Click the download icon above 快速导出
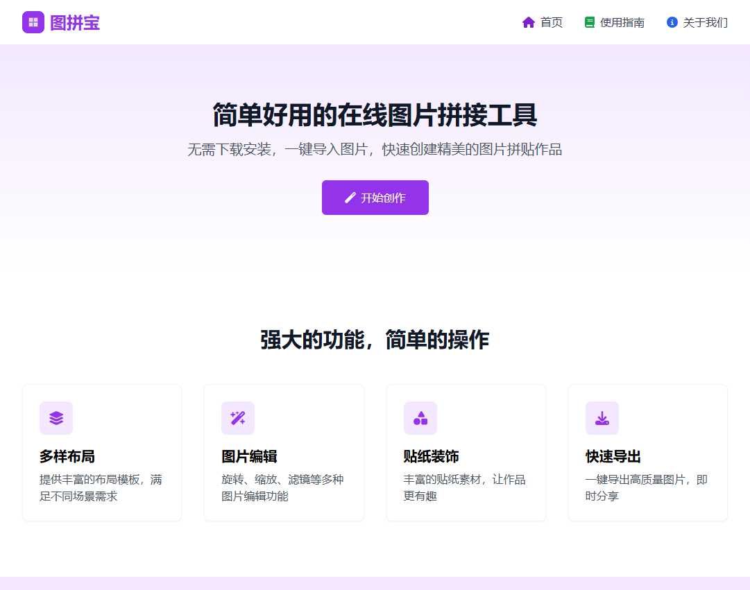Image resolution: width=750 pixels, height=590 pixels. 602,418
